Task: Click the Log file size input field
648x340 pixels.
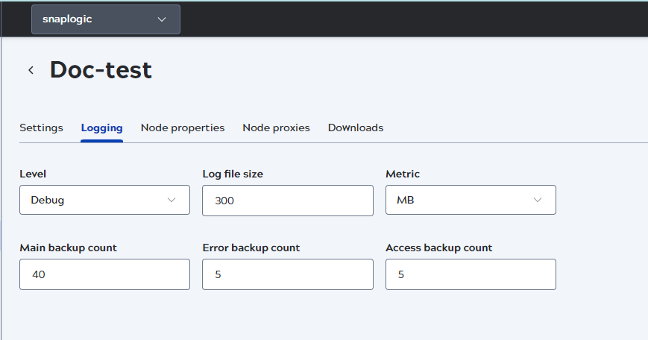Action: coord(287,201)
